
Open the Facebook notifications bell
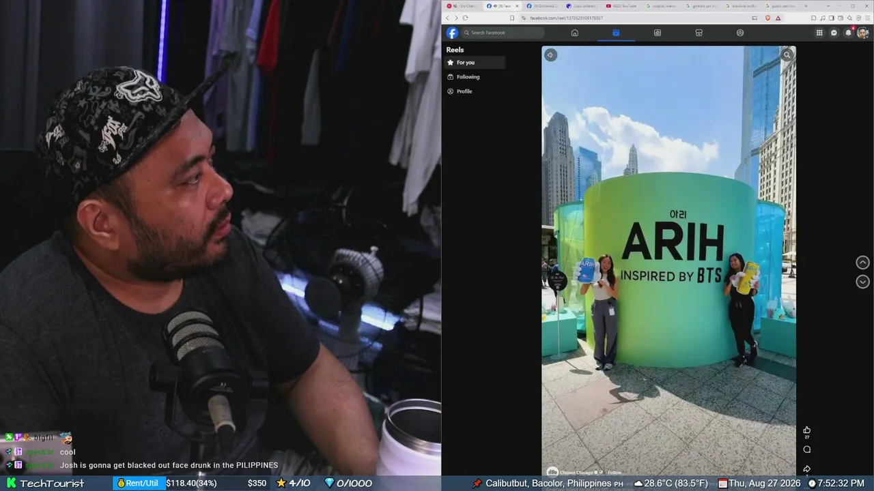848,33
